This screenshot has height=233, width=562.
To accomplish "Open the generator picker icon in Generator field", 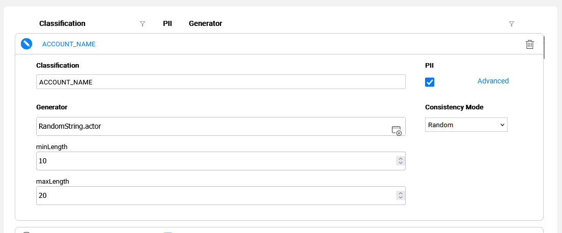I will (396, 130).
